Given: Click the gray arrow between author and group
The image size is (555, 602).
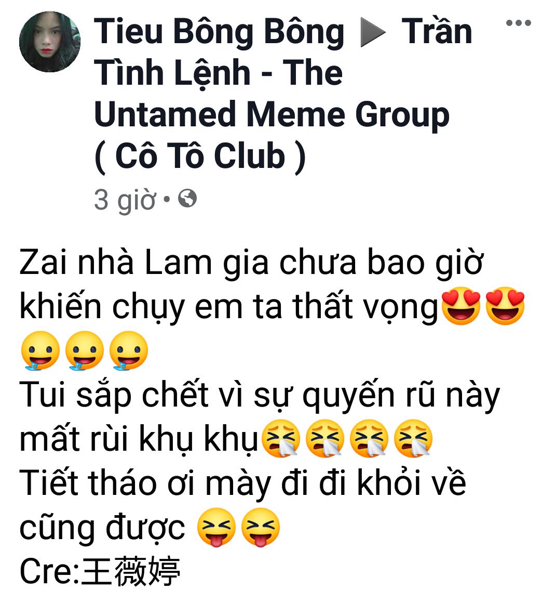Looking at the screenshot, I should (373, 33).
